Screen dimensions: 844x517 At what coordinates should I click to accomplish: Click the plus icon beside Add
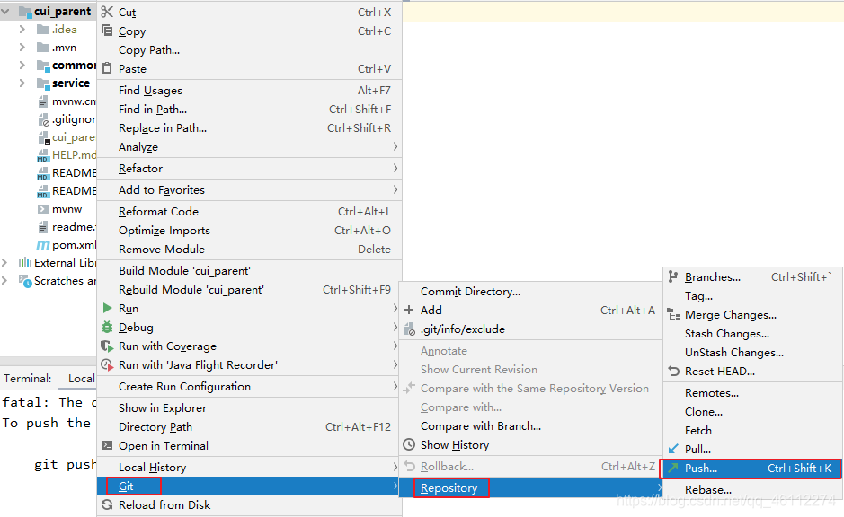coord(409,310)
